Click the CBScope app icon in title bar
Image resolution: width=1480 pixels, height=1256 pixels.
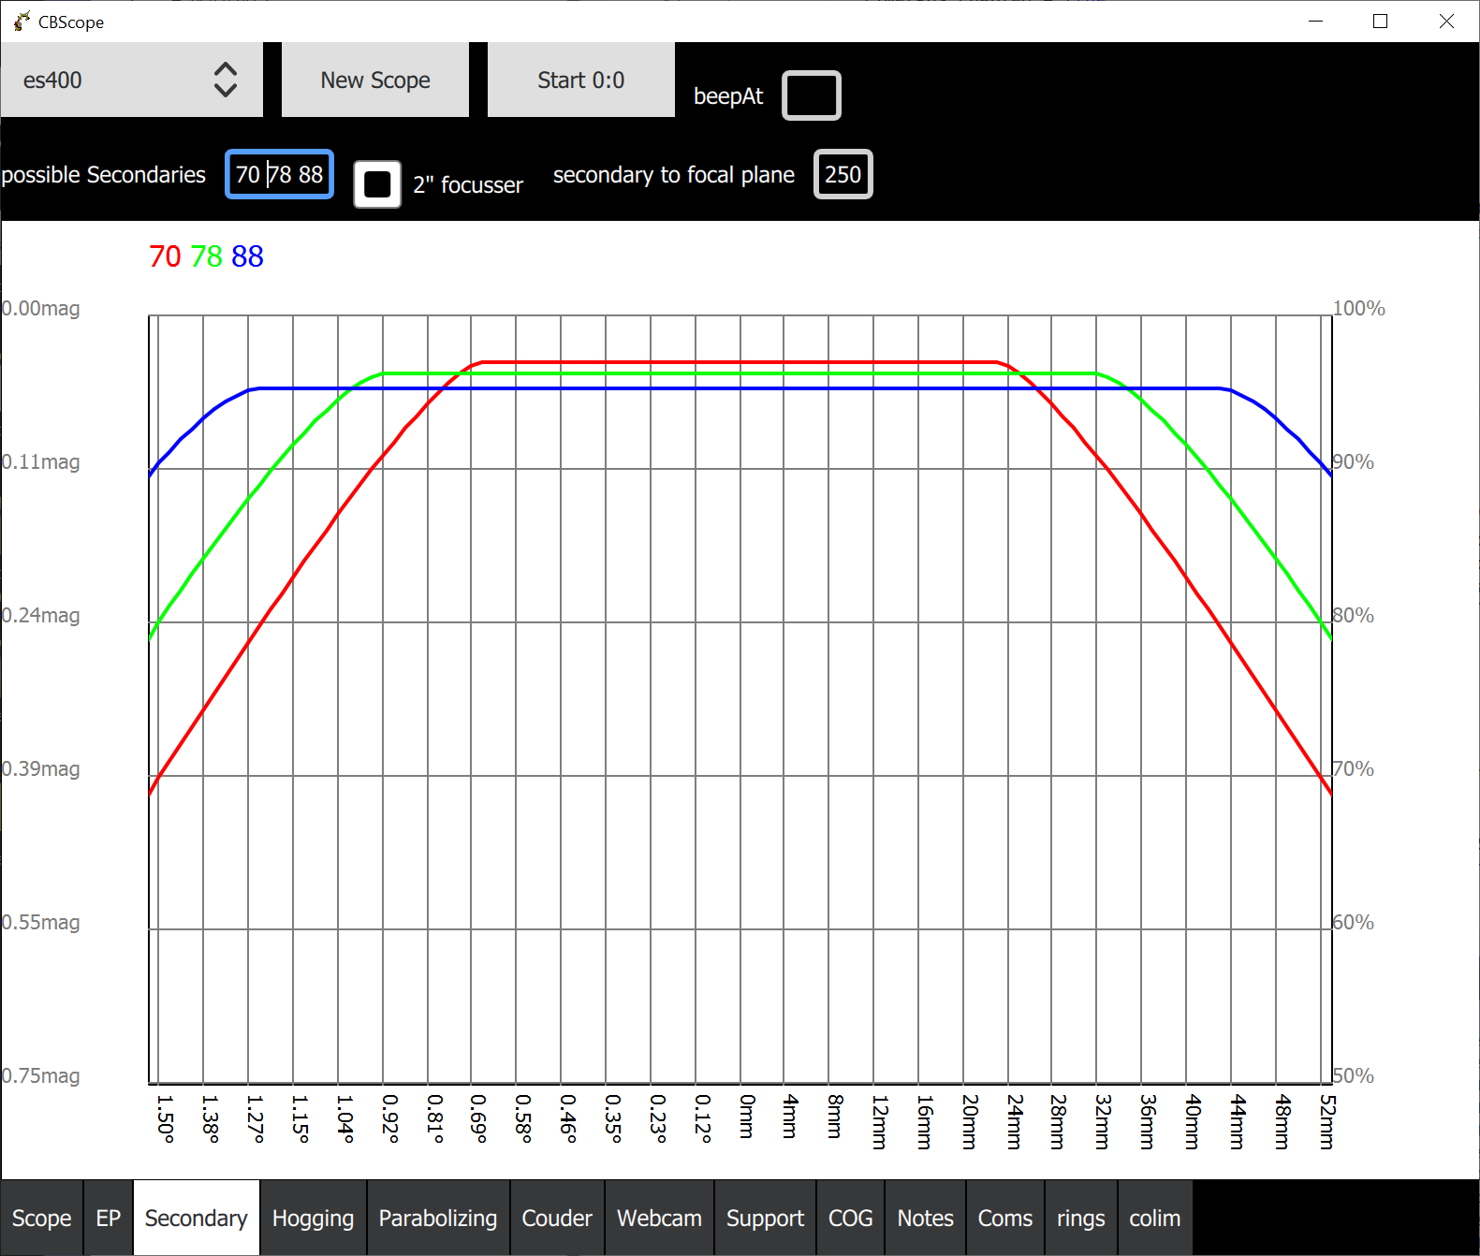tap(22, 21)
